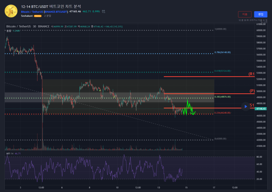This screenshot has width=272, height=192.
Task: Click the MFI 14 indicator label
Action: pyautogui.click(x=10, y=154)
